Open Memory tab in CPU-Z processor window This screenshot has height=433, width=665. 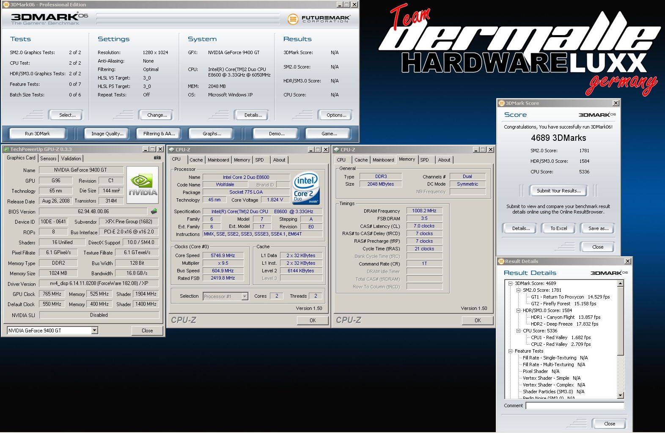[242, 160]
